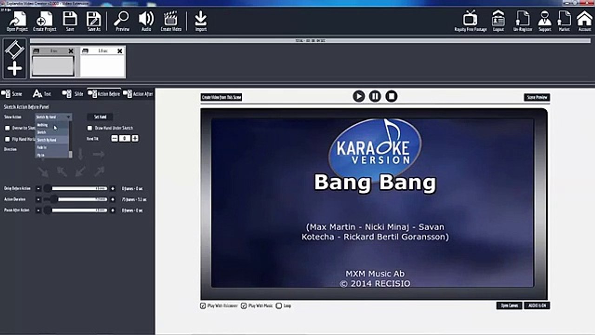
Task: Select Sketch By Hand in list
Action: coord(52,140)
